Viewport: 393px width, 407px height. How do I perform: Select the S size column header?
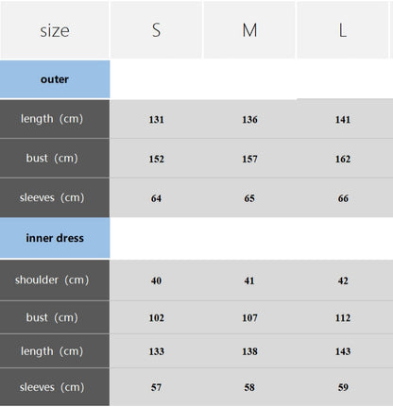[156, 30]
